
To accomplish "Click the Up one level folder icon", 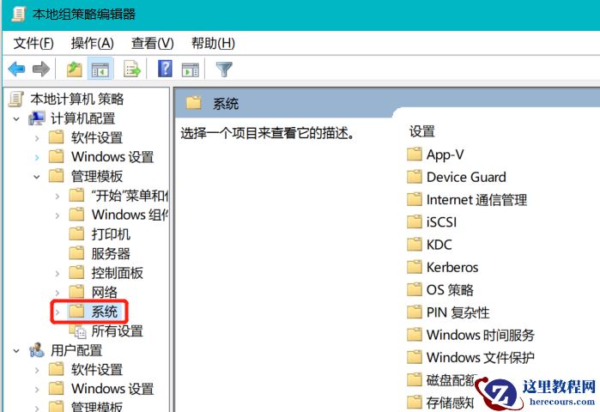I will 74,70.
